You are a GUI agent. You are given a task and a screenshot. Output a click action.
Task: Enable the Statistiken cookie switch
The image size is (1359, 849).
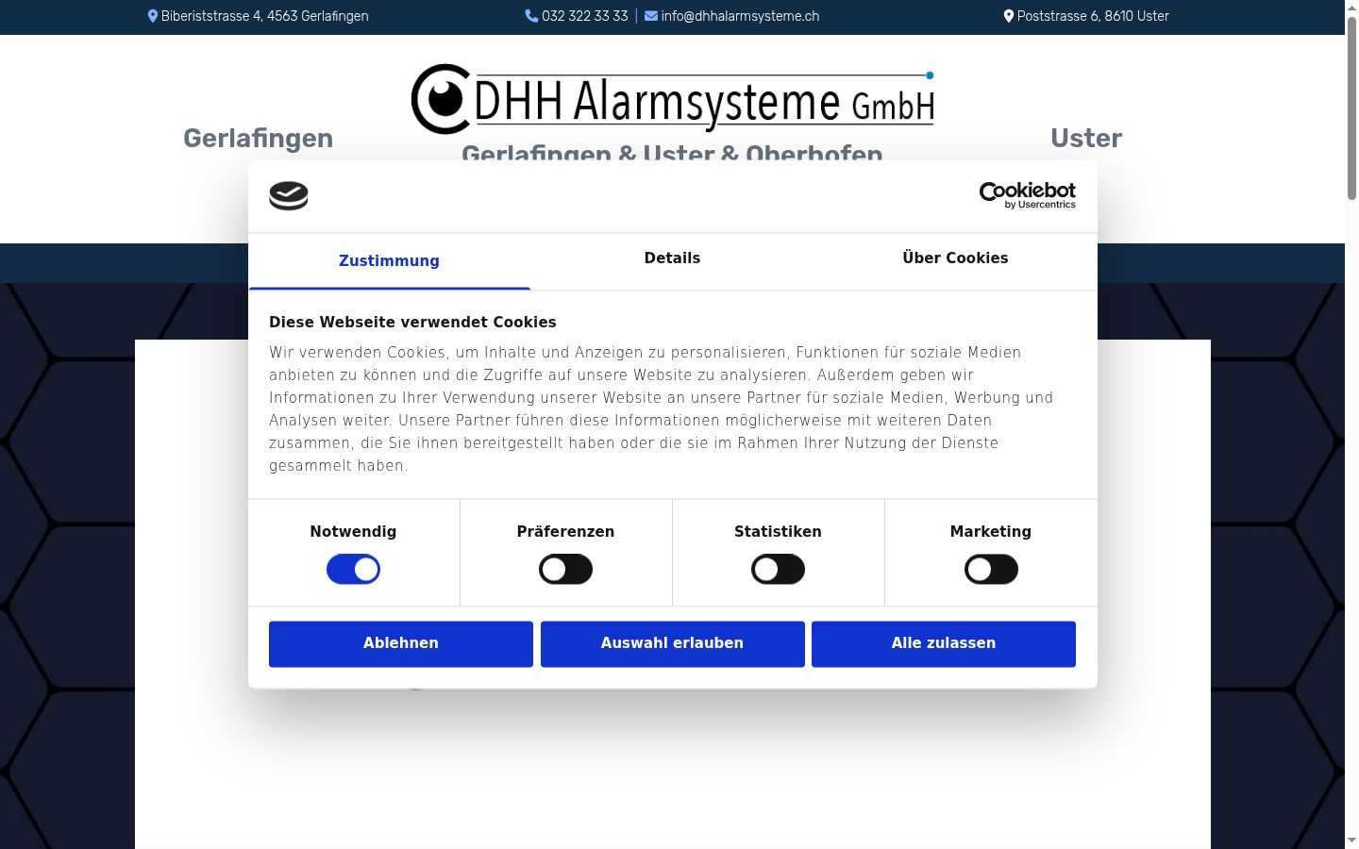(778, 570)
